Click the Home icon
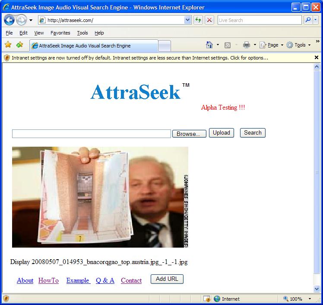Screen dimensions: 323x305 tap(209, 45)
